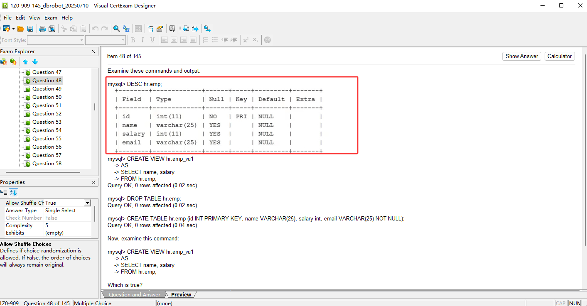
Task: Toggle italic formatting
Action: click(x=142, y=40)
